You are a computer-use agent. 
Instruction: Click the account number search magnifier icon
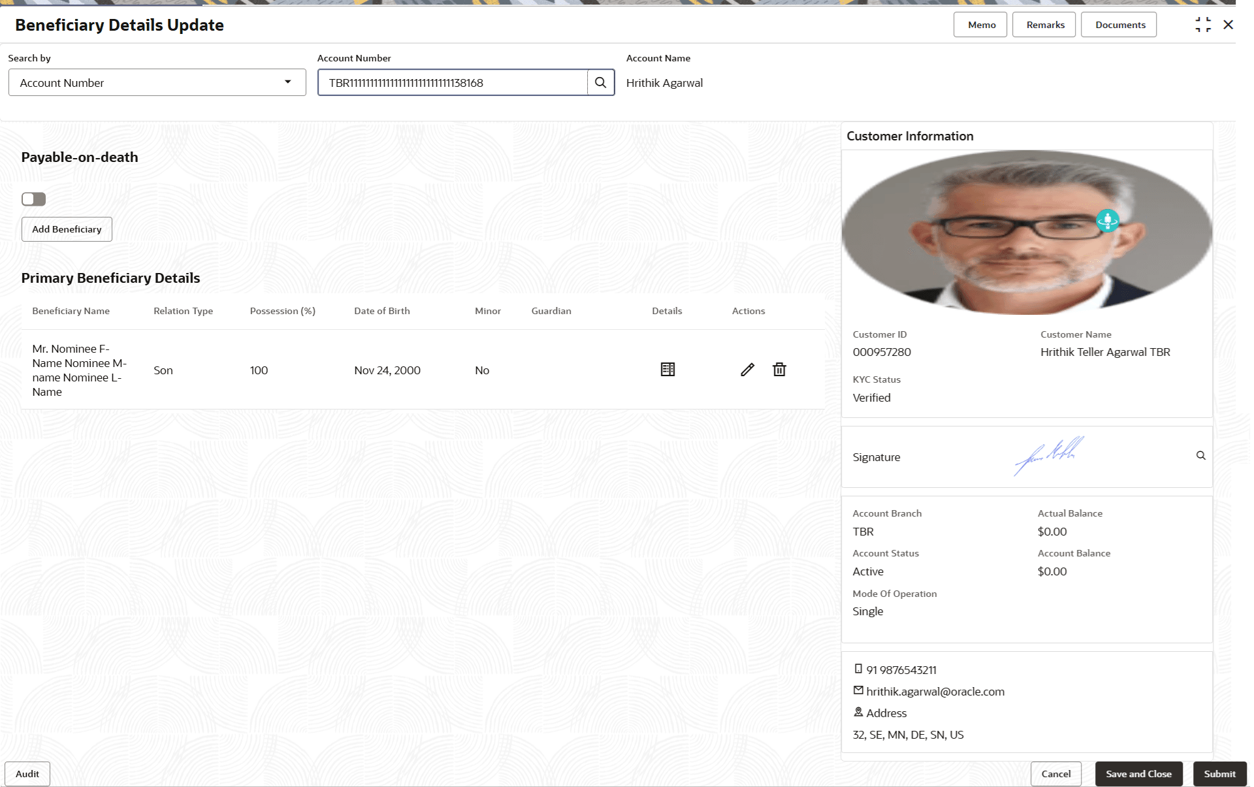600,83
